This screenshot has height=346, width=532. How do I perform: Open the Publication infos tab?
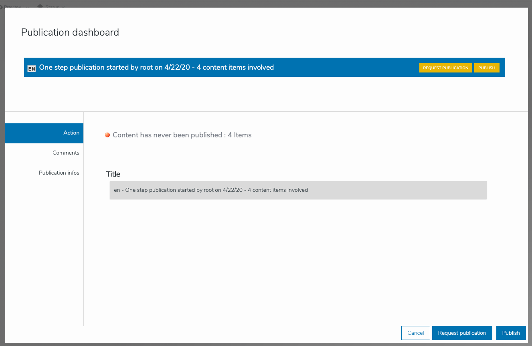44,173
